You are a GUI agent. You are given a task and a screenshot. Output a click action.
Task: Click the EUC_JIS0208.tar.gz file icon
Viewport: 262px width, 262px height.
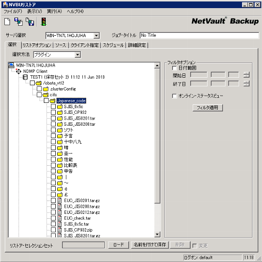click(x=60, y=206)
